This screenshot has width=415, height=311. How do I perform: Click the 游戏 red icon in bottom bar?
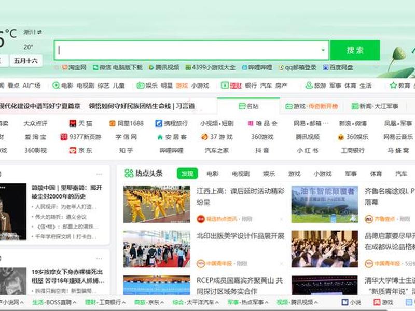377,302
